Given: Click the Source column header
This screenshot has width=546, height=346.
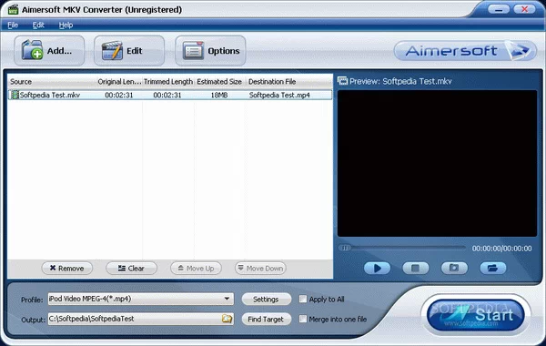Looking at the screenshot, I should [x=52, y=82].
